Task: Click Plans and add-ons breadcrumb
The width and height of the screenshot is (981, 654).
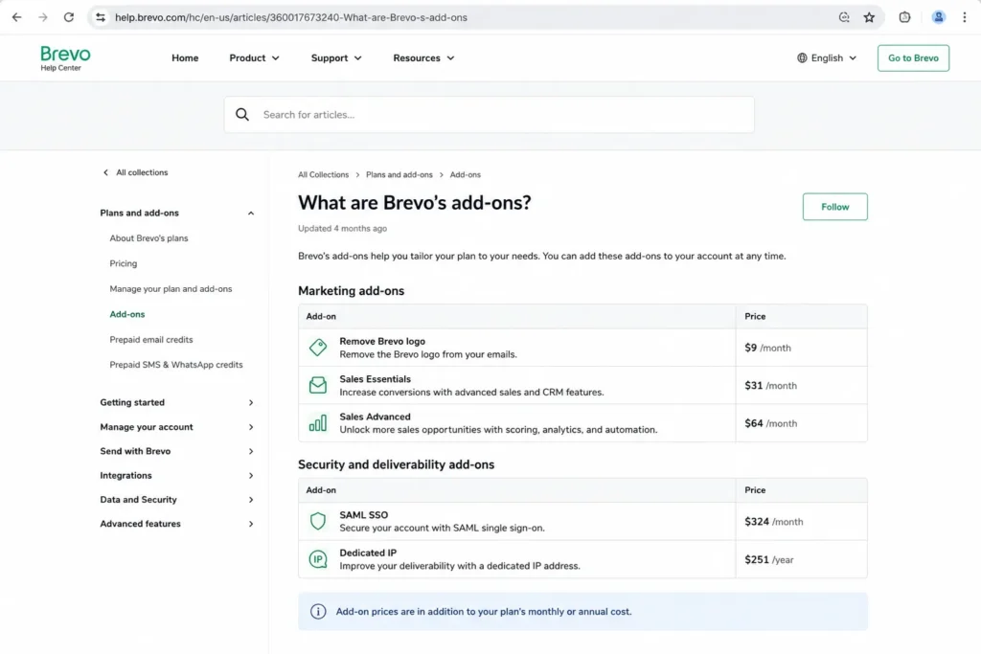Action: tap(399, 175)
